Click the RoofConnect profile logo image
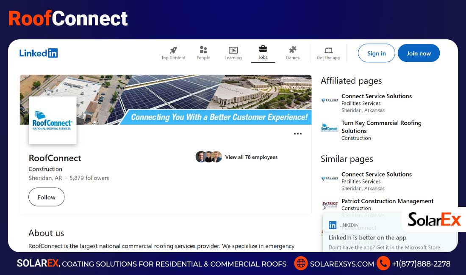This screenshot has height=275, width=466. point(53,121)
